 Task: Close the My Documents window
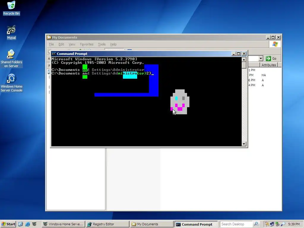click(x=278, y=37)
